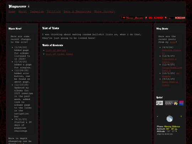192x144 pixels.
Task: Click the [8/31/25] changelog entry
Action: pos(23,125)
